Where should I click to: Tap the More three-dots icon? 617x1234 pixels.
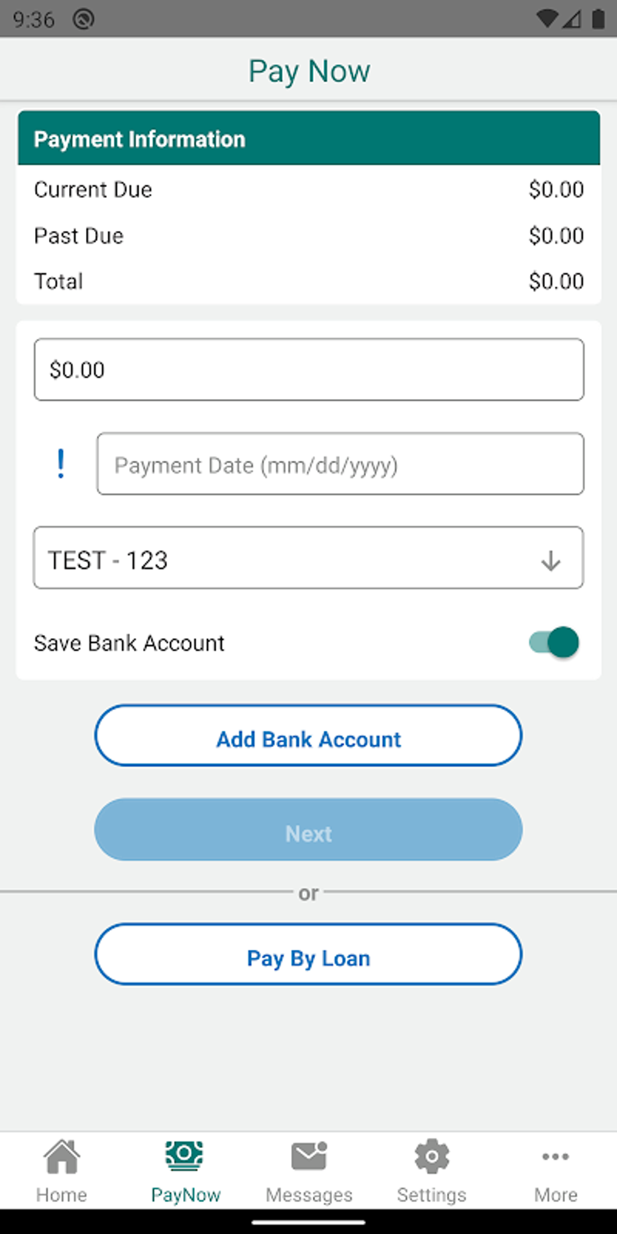pos(555,1157)
